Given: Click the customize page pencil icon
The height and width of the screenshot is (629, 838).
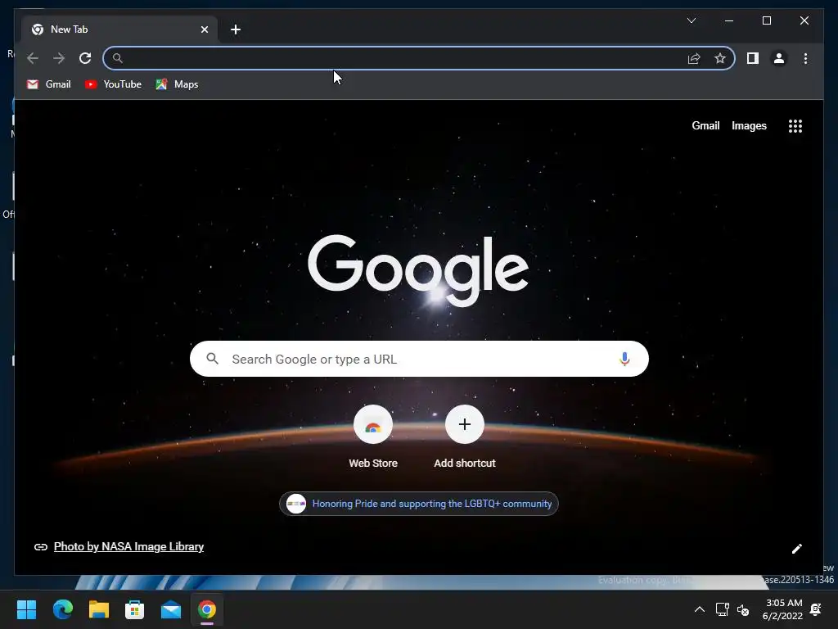Looking at the screenshot, I should 796,549.
